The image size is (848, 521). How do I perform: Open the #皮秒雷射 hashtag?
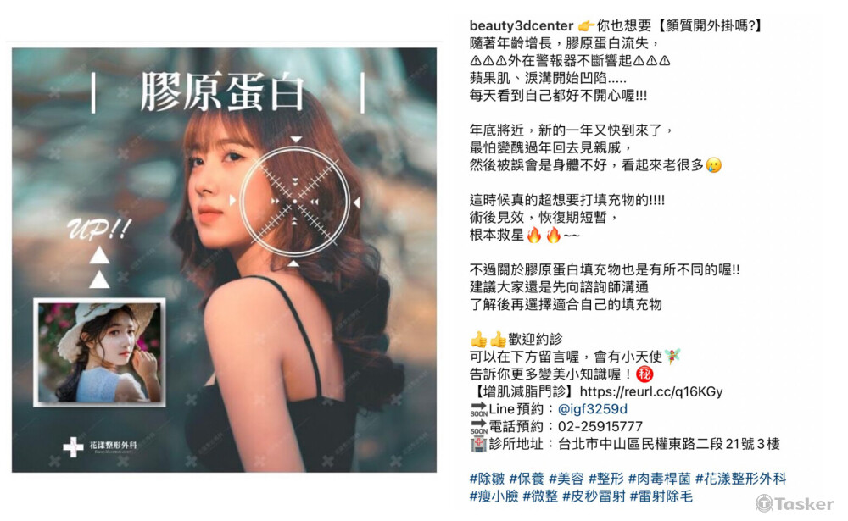[594, 496]
